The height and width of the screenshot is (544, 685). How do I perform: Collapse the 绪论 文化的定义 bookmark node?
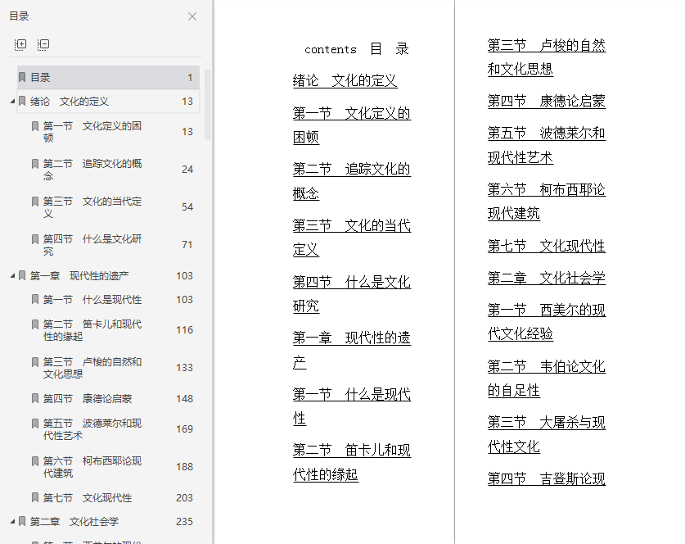[x=12, y=102]
